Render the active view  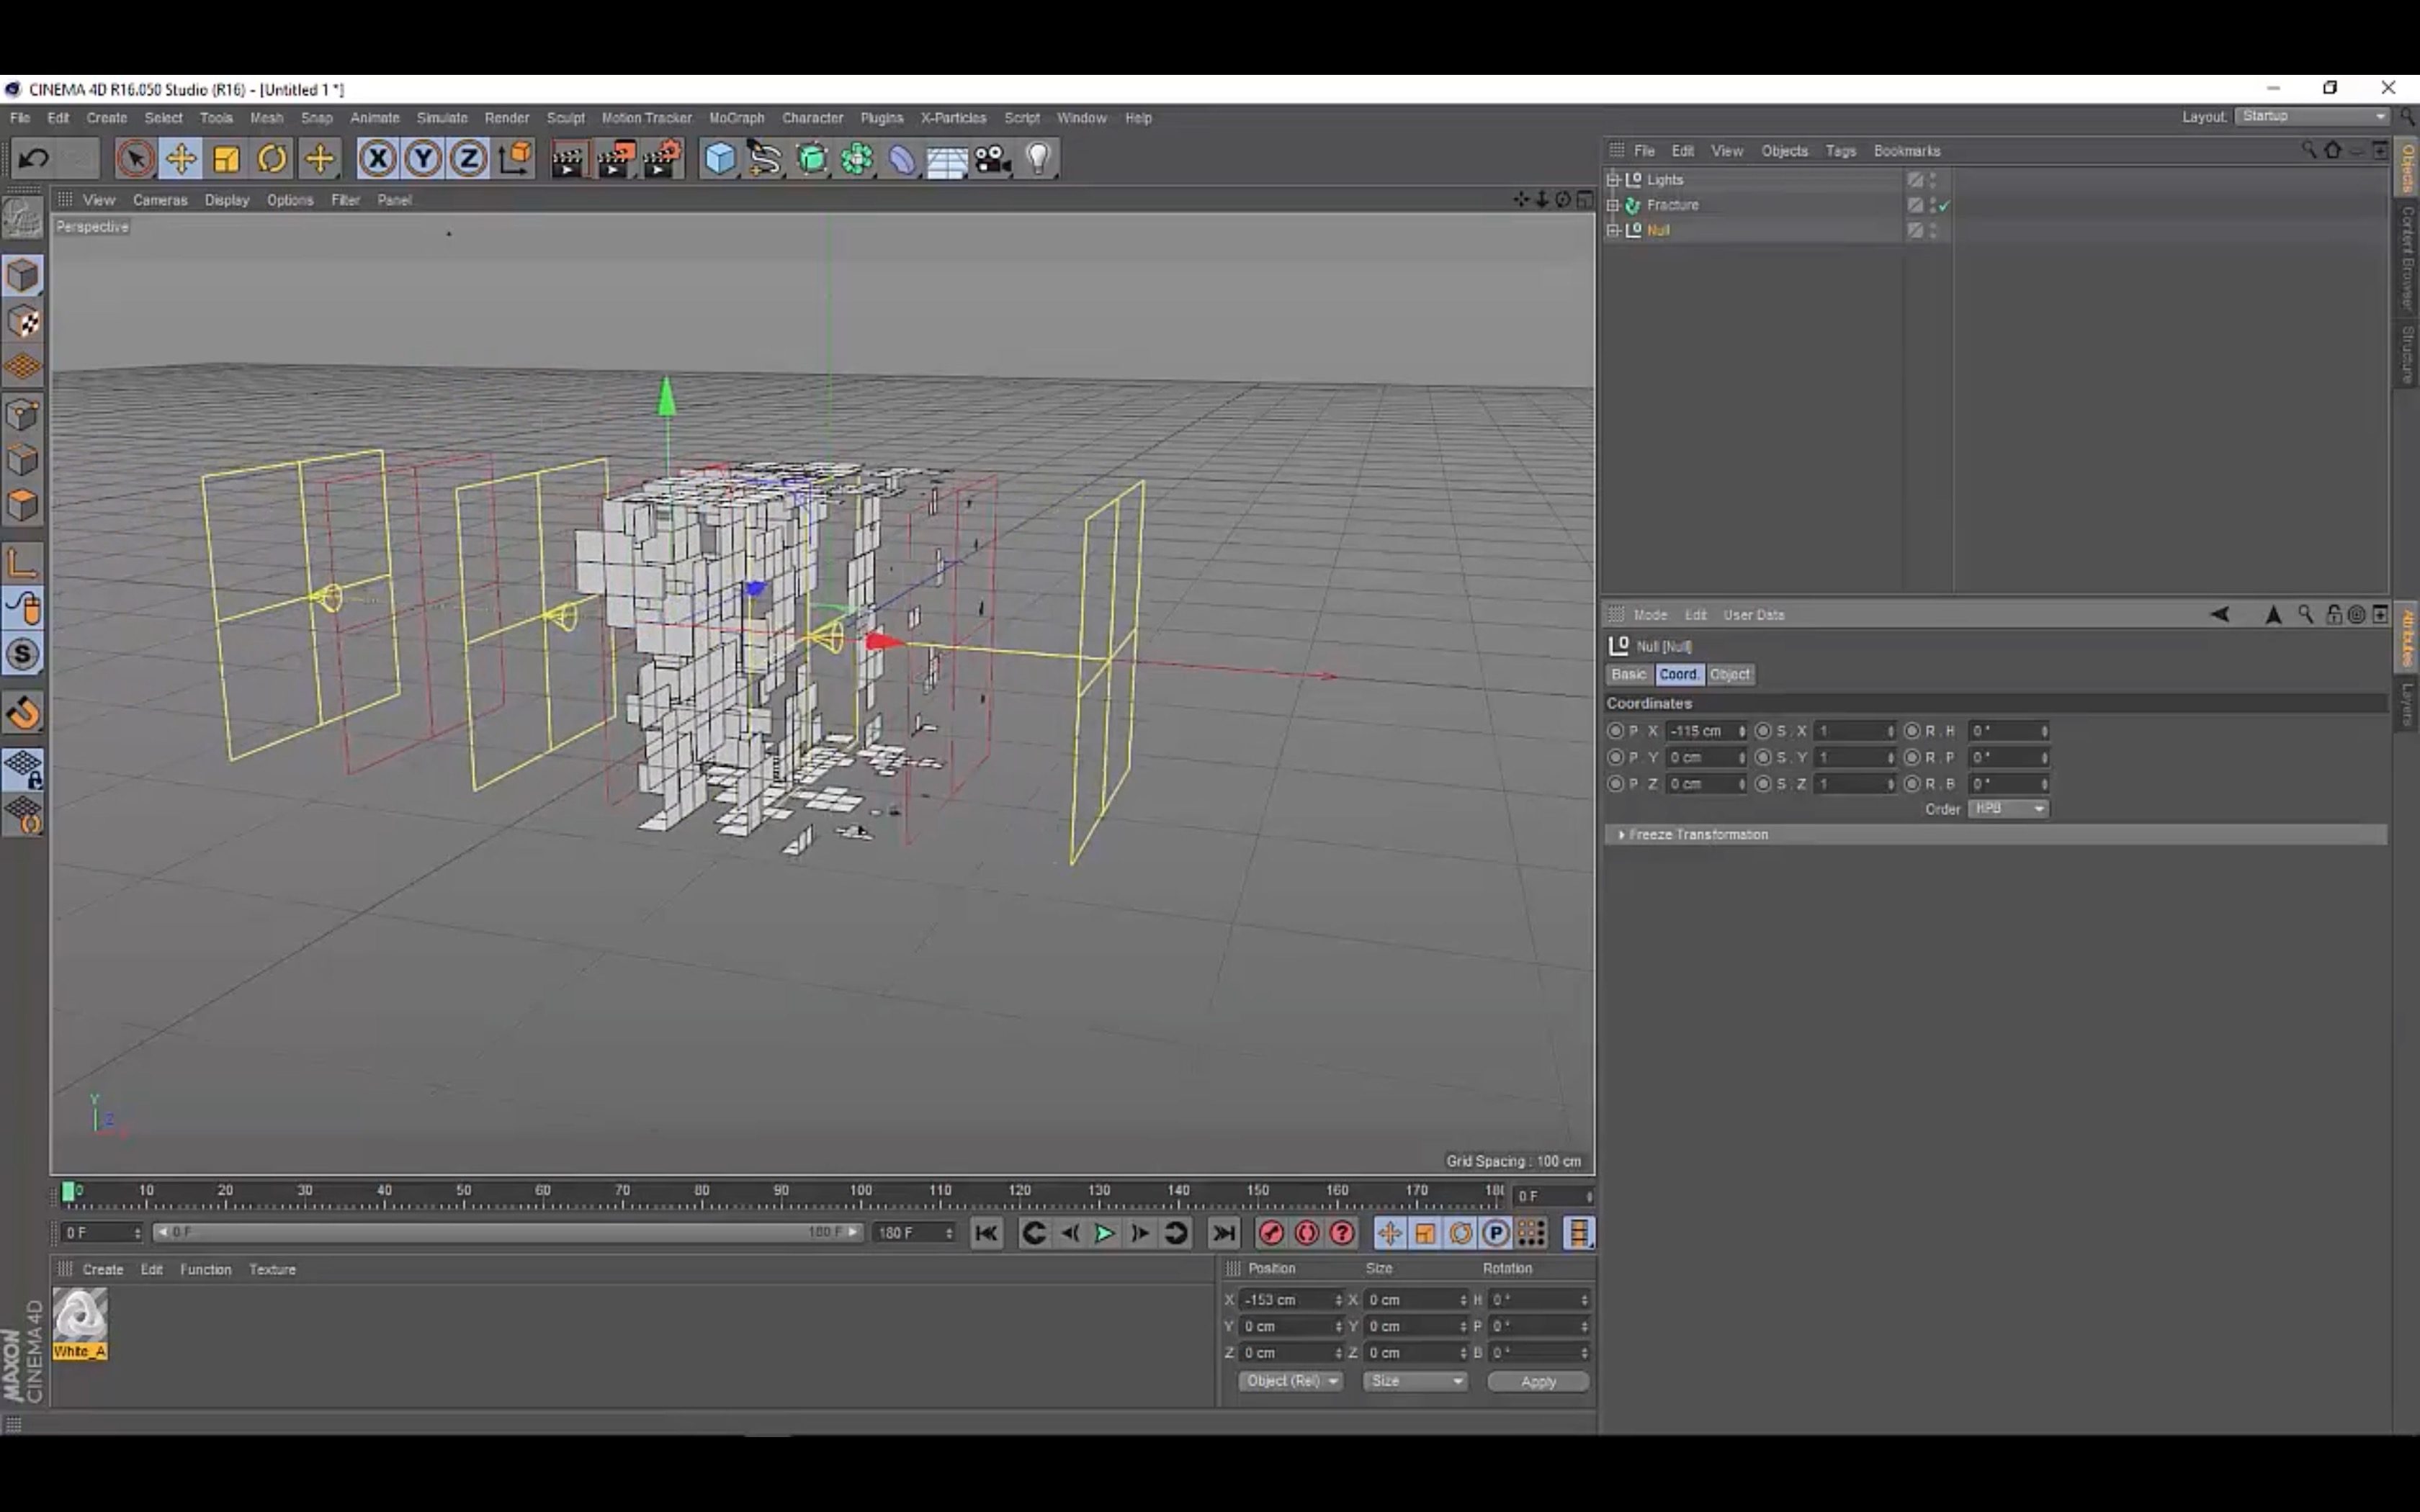click(x=568, y=158)
